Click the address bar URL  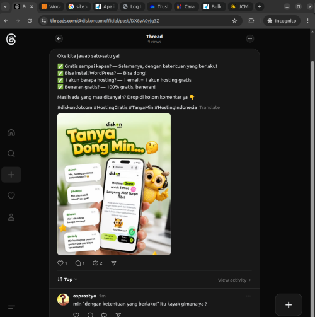(105, 21)
